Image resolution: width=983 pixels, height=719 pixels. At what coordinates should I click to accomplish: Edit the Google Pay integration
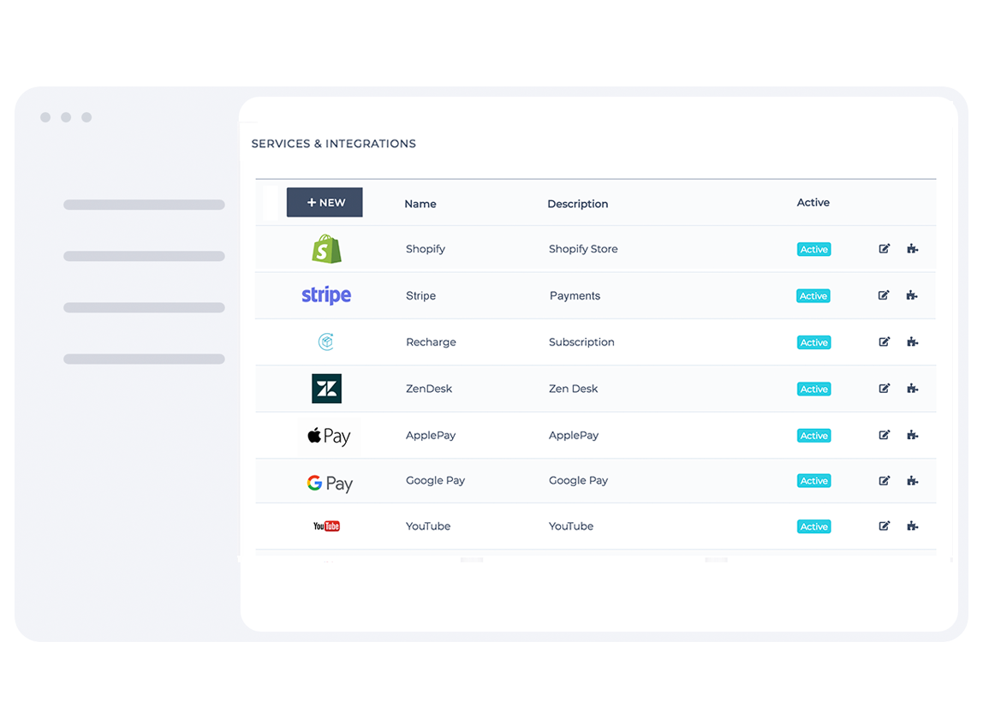click(884, 481)
